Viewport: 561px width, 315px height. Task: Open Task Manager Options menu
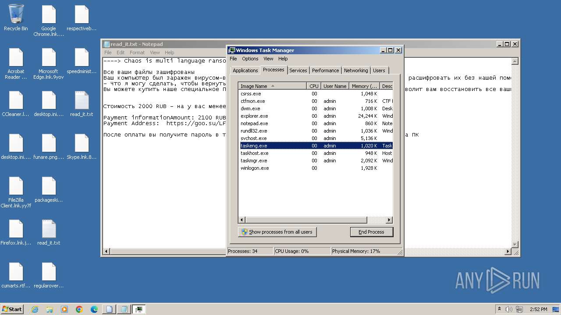click(x=250, y=59)
